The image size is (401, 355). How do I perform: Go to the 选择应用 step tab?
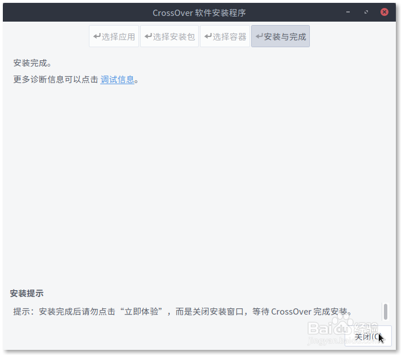click(x=114, y=36)
